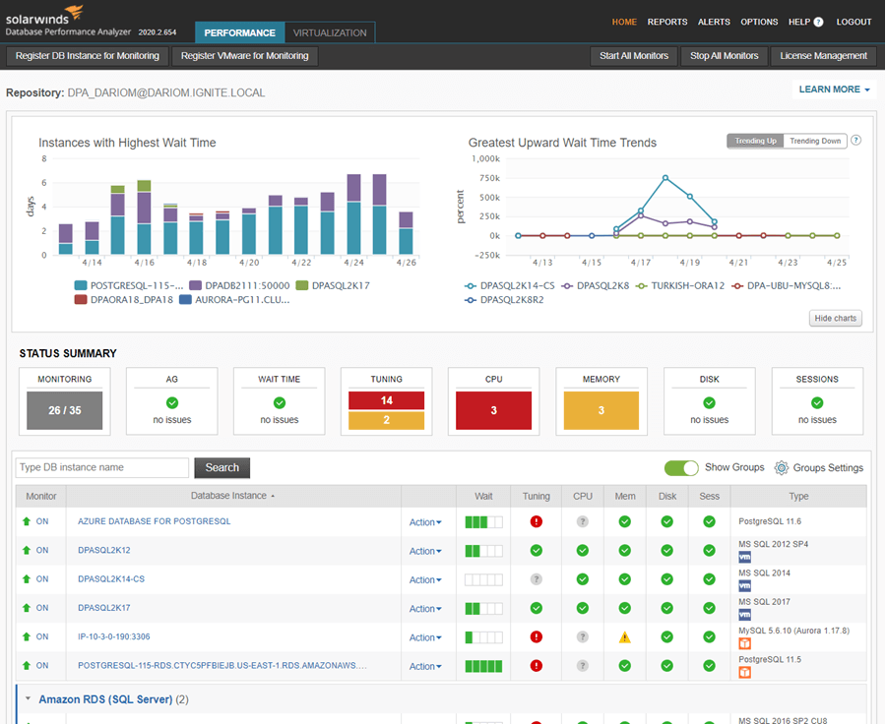Click red Tuning alert for IP-10-3-0-190:3306
Screen dimensions: 886x724
537,637
